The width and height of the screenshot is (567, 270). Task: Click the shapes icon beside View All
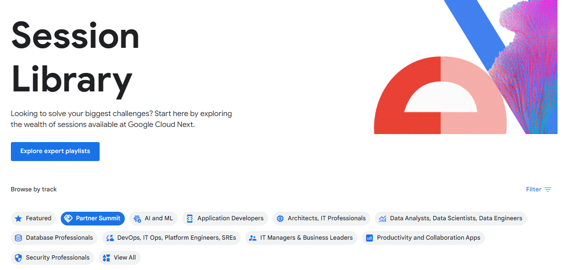106,258
